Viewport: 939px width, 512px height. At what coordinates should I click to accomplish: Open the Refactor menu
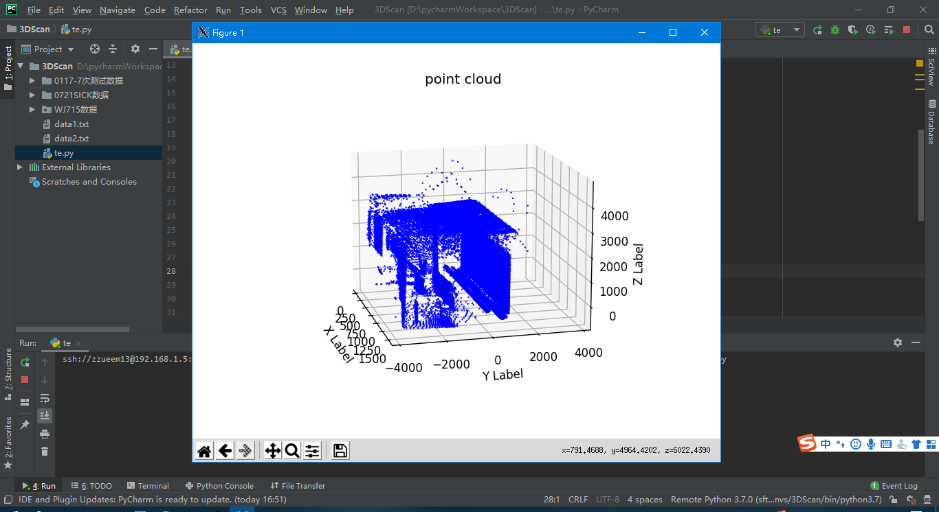click(x=190, y=10)
